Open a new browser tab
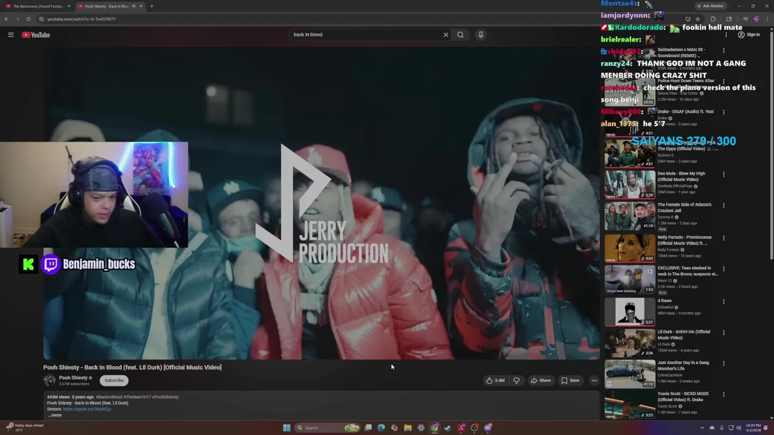 pos(151,6)
